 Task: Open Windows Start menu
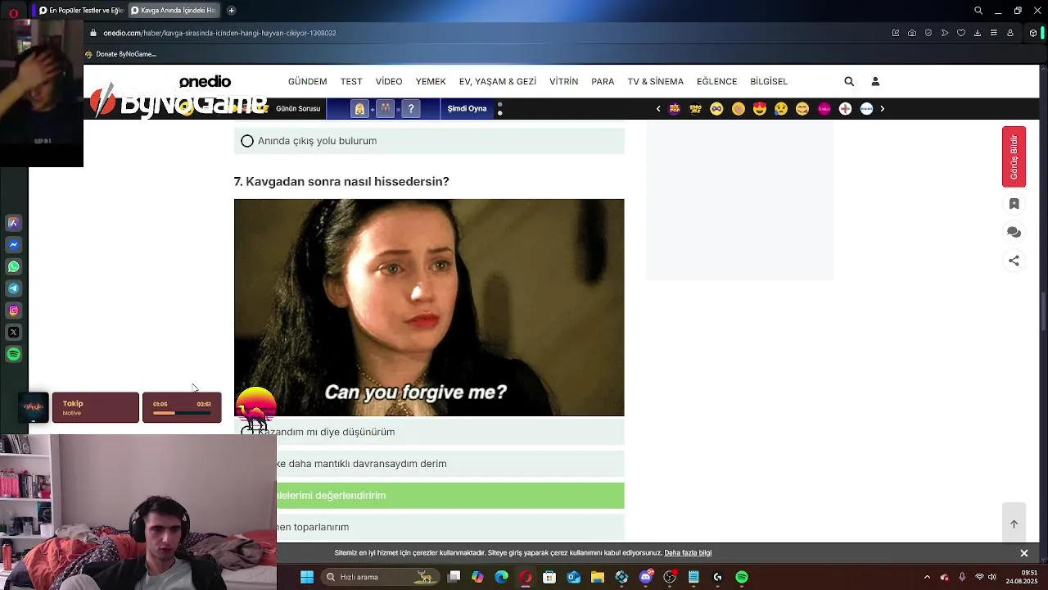pos(307,577)
